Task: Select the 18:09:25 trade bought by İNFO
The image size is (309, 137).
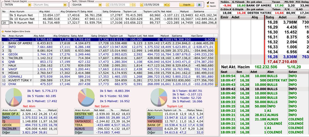Action: 264,106
